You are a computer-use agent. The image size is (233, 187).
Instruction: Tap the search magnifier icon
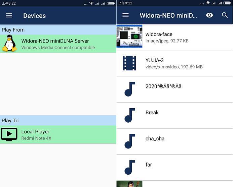(225, 15)
